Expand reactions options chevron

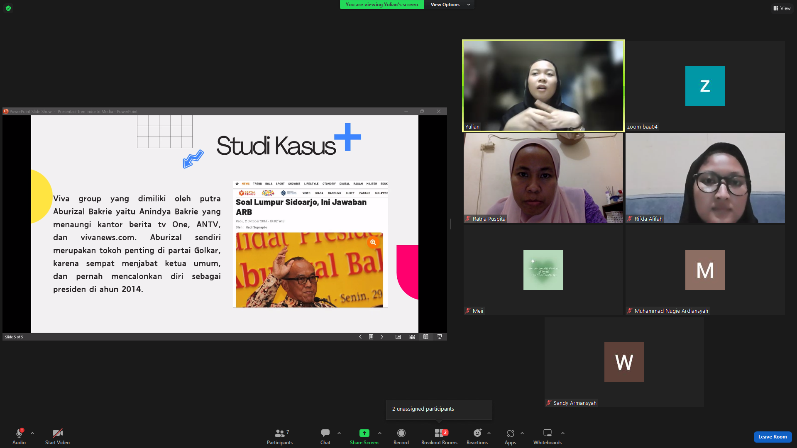point(489,433)
